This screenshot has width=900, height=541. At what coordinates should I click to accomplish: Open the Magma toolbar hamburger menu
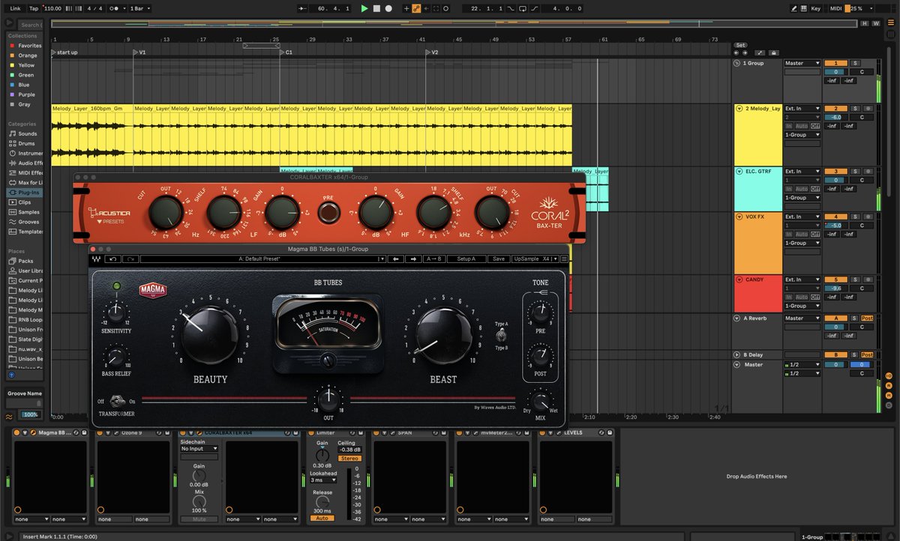(x=563, y=259)
